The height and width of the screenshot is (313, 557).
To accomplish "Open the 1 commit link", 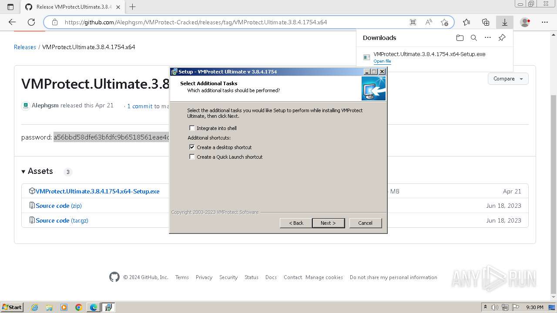I will coord(140,106).
